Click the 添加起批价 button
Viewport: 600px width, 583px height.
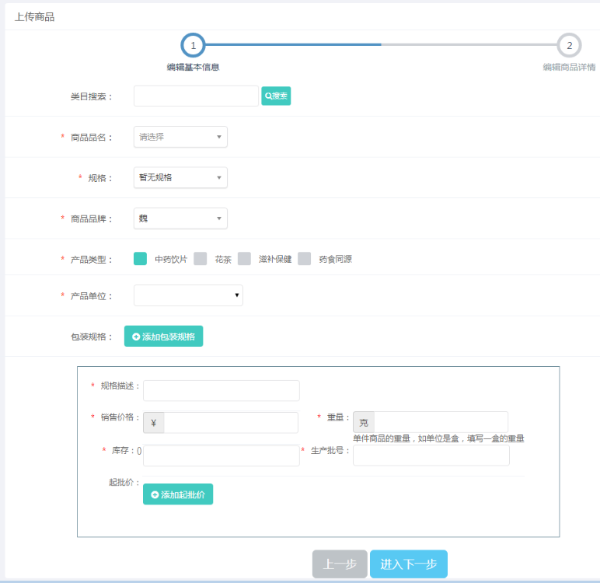pyautogui.click(x=178, y=494)
